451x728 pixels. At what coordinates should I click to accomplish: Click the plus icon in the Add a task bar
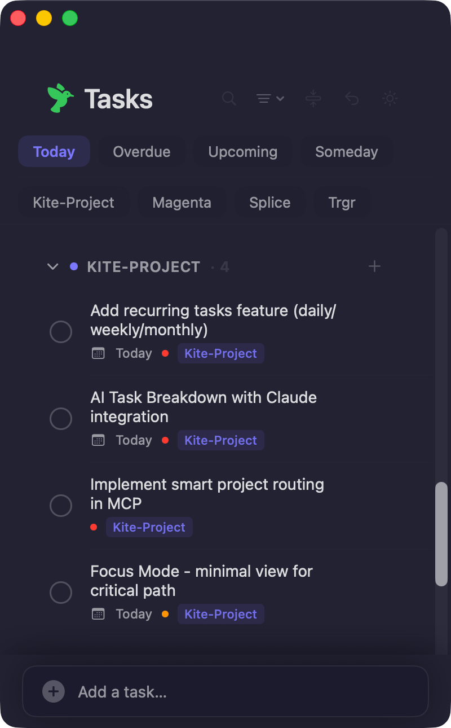tap(52, 691)
